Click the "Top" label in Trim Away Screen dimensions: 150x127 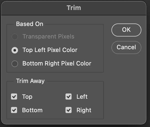point(27,96)
